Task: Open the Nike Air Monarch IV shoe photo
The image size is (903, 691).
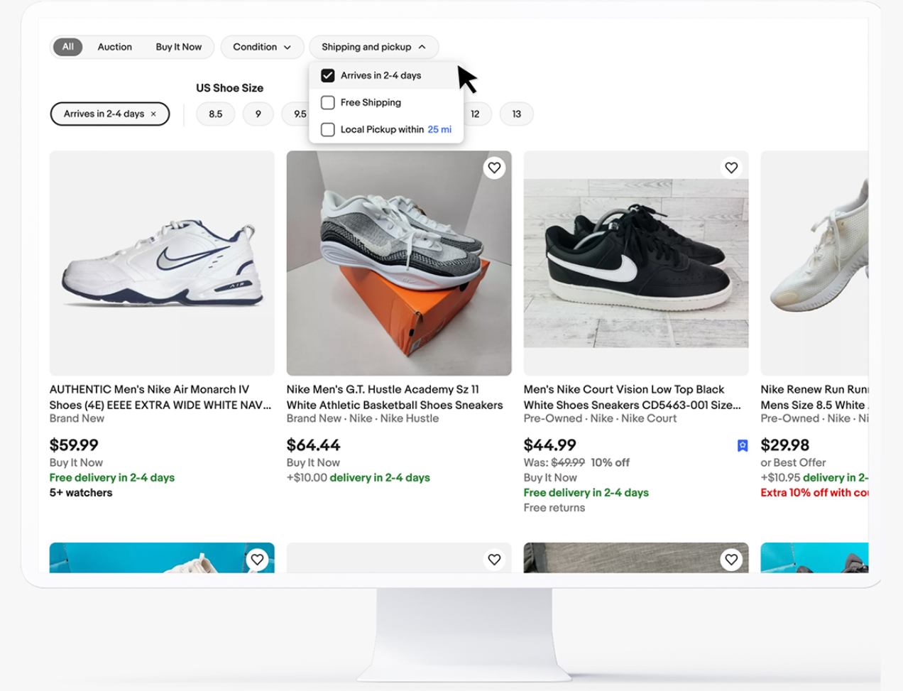Action: coord(162,263)
